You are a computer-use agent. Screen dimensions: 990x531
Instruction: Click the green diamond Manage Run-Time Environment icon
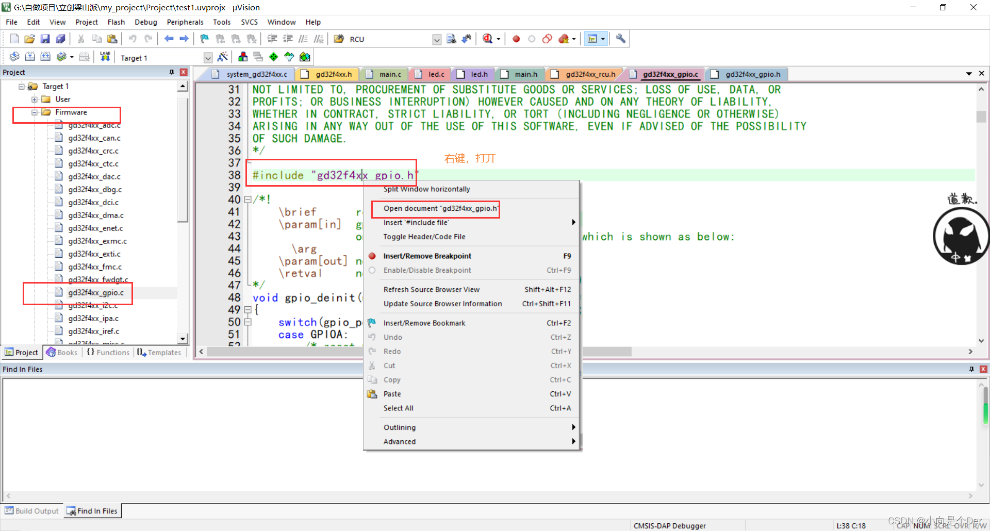point(274,57)
